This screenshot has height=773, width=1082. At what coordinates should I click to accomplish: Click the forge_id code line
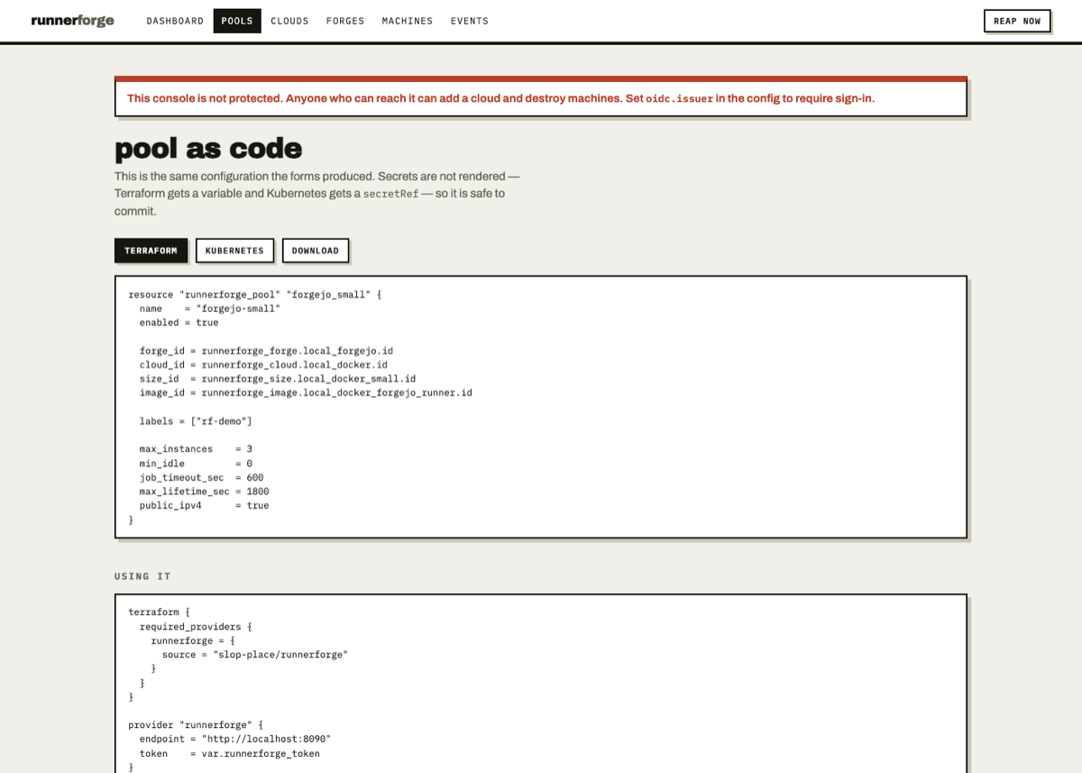pyautogui.click(x=266, y=351)
